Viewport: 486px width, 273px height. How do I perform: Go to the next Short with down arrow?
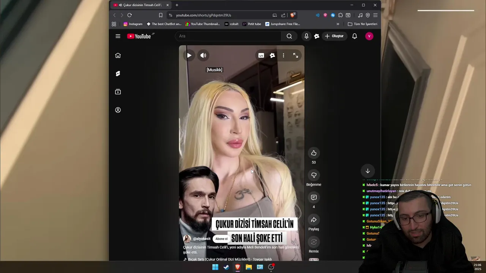(x=368, y=171)
